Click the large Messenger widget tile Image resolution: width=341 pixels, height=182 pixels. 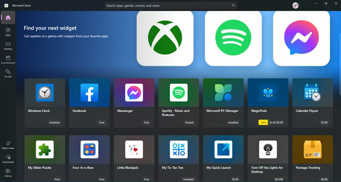[x=301, y=38]
